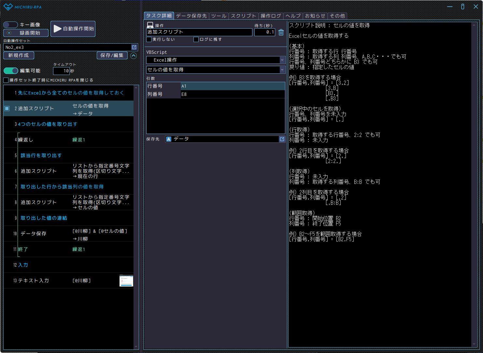Viewport: 483px width, 353px height.
Task: Check the 実行しない checkbox
Action: (149, 39)
